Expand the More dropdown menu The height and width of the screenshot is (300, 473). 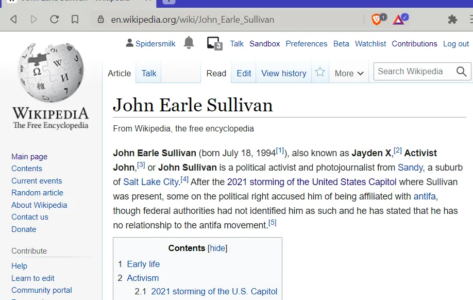[349, 73]
